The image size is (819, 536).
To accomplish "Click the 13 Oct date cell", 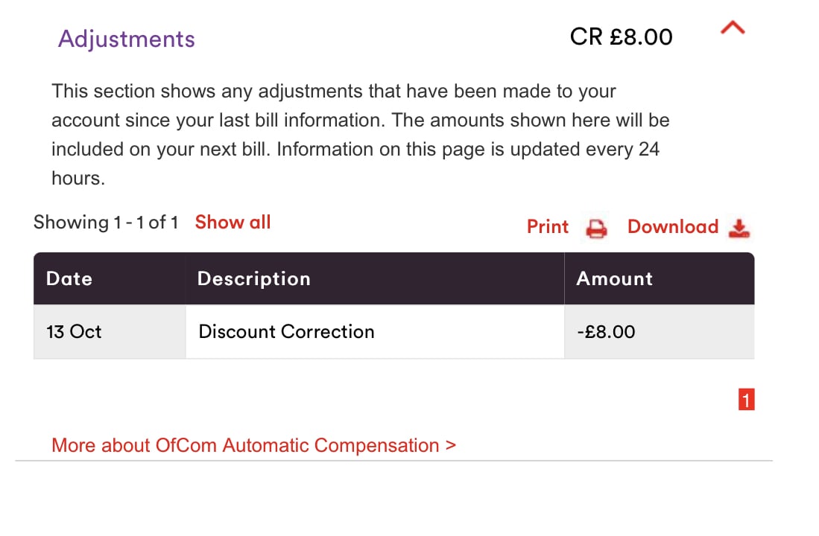I will (x=110, y=331).
